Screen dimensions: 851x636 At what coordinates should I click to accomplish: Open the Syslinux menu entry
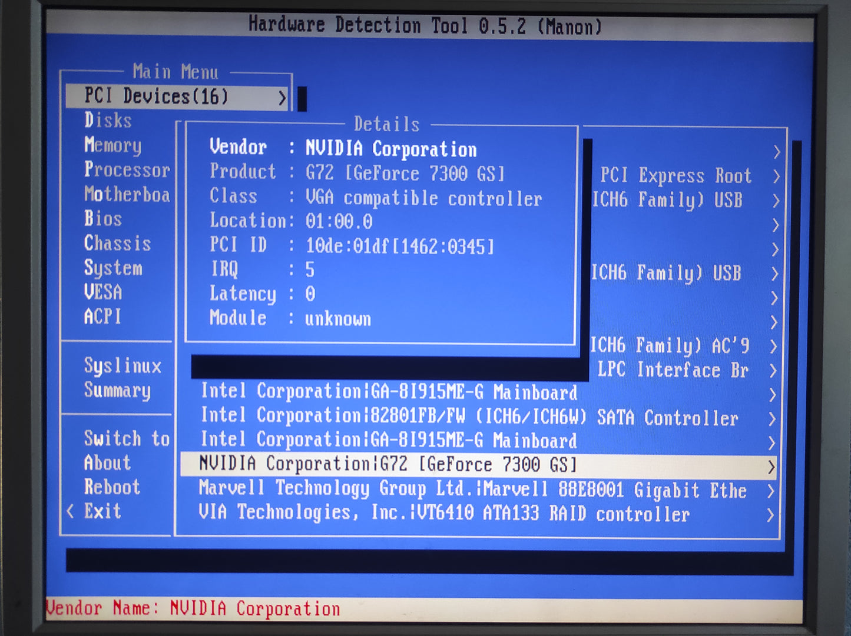point(122,366)
